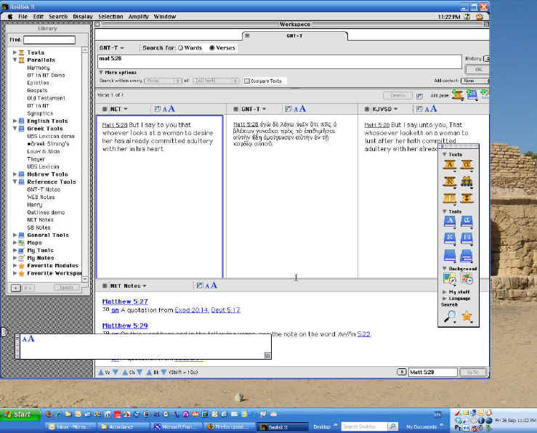Open English texts scroll icon in palette
537x433 pixels.
click(x=449, y=165)
